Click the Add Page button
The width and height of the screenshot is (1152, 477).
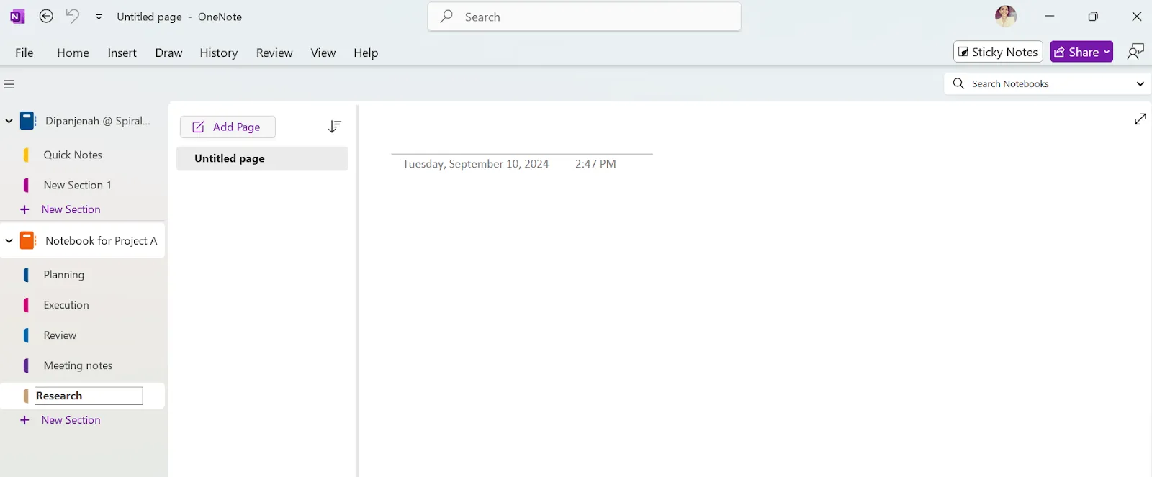(x=228, y=127)
